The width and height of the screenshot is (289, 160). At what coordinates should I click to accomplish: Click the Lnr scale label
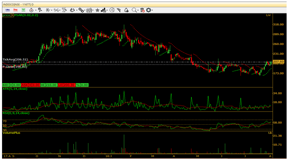pos(268,15)
